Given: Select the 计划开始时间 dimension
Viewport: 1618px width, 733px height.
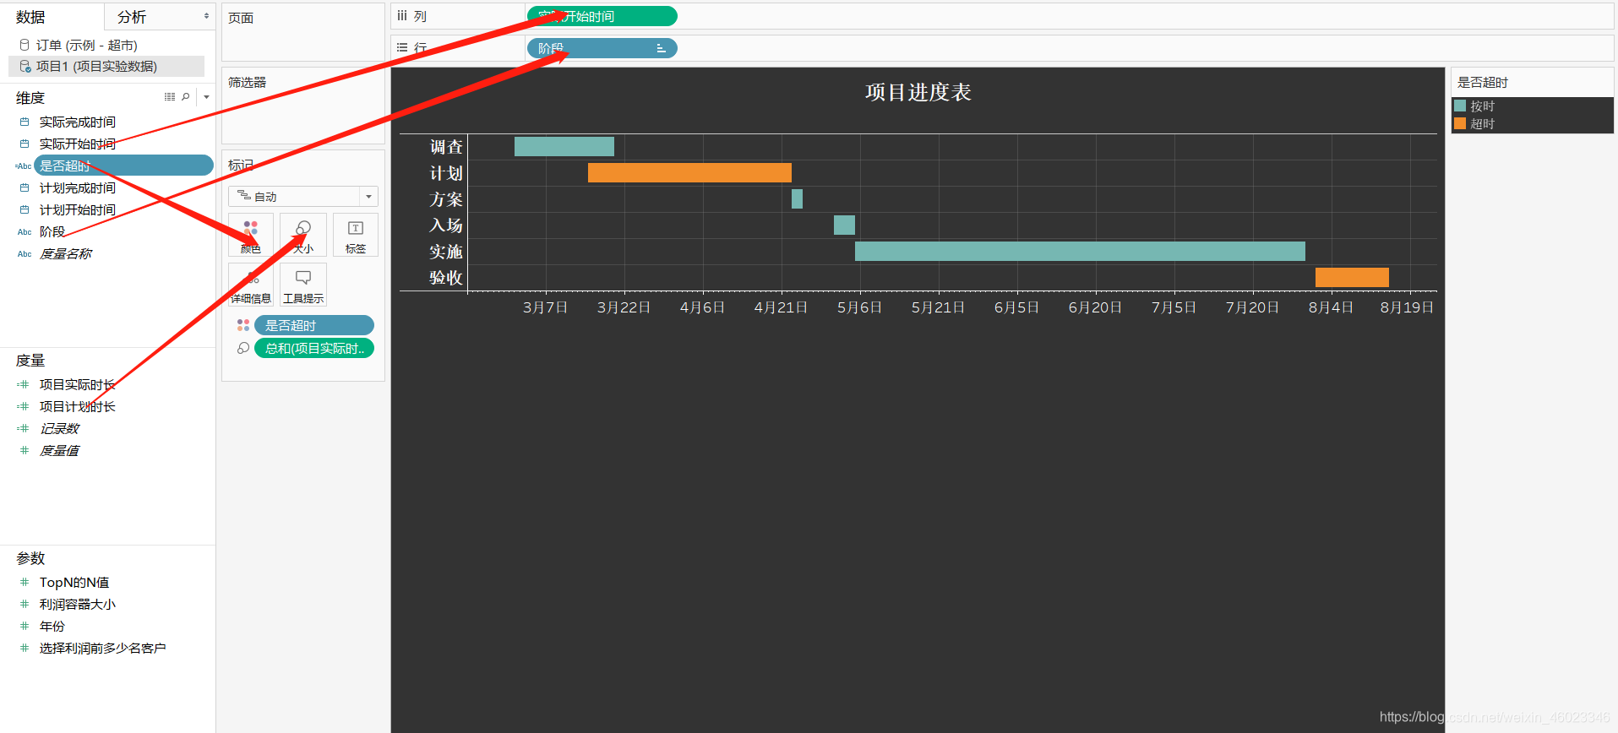Looking at the screenshot, I should [x=78, y=210].
